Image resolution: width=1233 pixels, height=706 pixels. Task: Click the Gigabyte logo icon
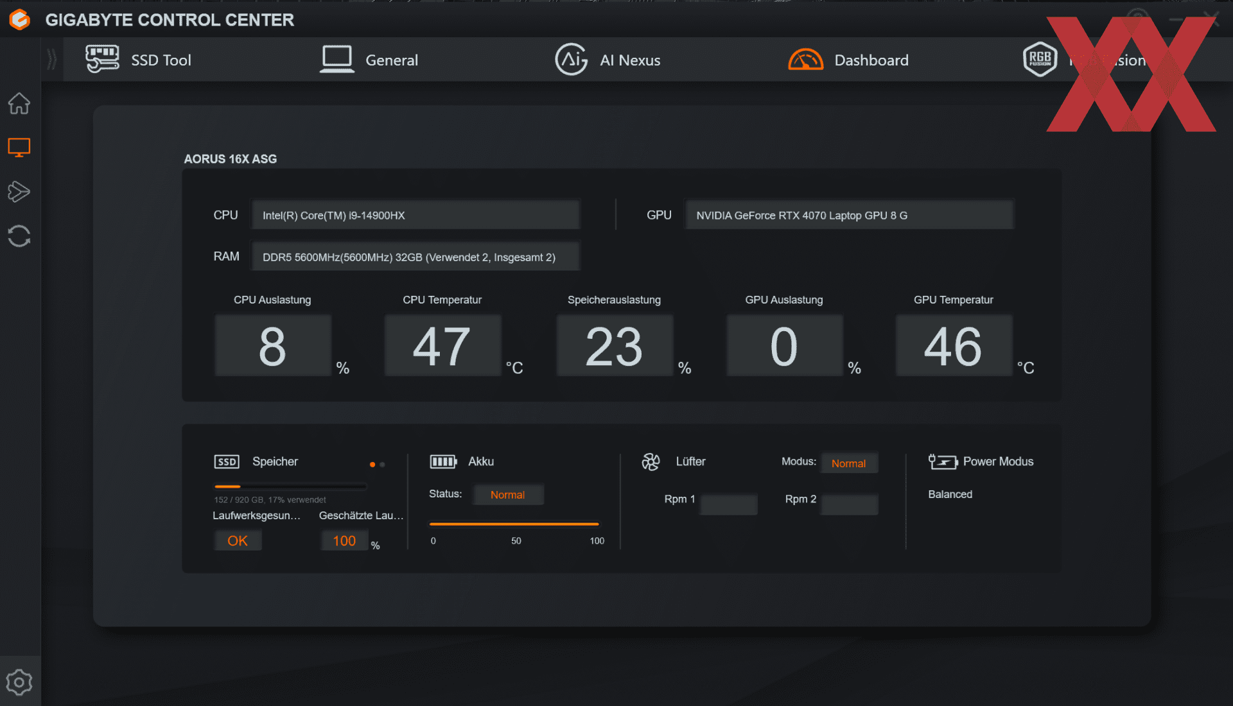pyautogui.click(x=19, y=19)
